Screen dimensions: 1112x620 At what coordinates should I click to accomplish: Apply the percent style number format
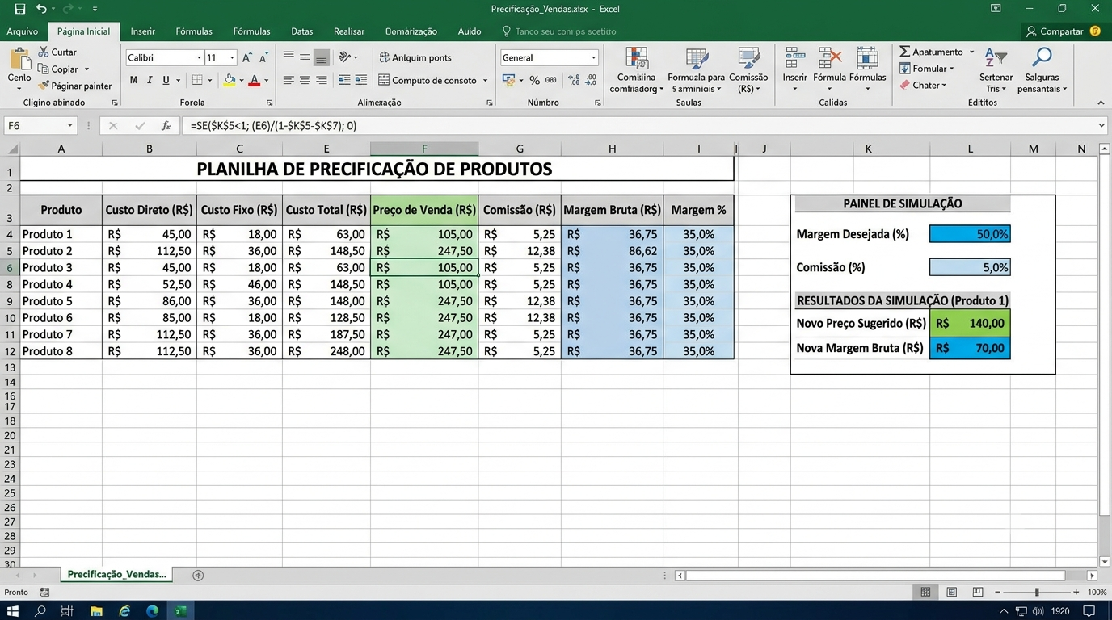click(534, 80)
